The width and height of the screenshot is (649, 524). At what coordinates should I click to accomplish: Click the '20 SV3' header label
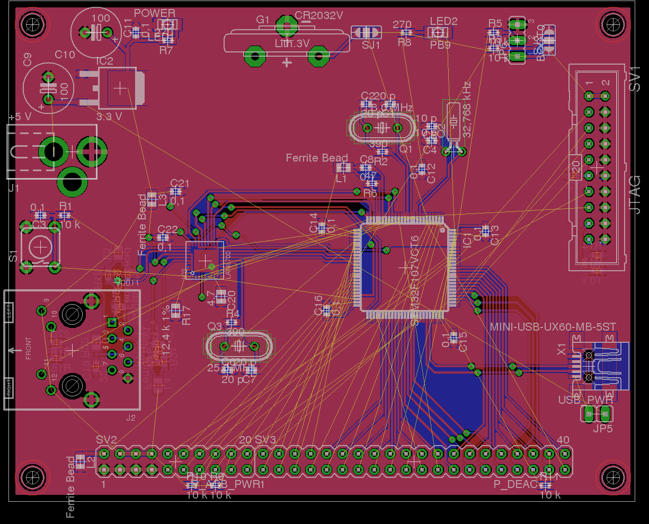point(257,440)
